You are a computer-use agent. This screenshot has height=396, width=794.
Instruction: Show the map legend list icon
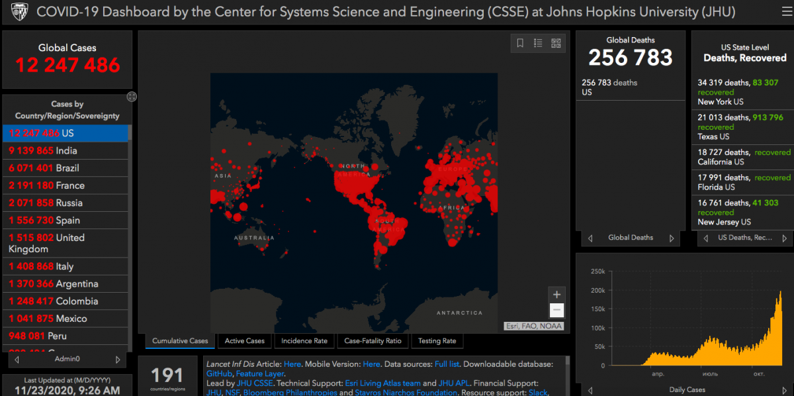(538, 43)
